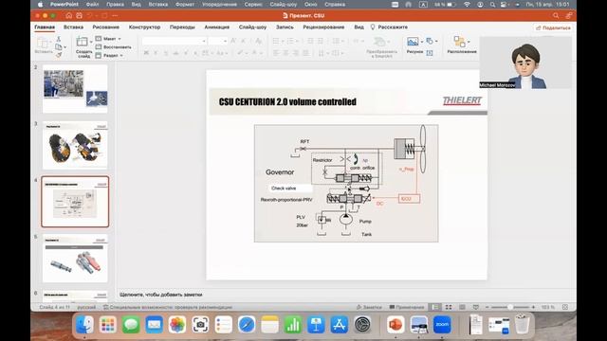Click the Wi-Fi icon in the macOS menu bar
The height and width of the screenshot is (341, 607).
coord(467,4)
